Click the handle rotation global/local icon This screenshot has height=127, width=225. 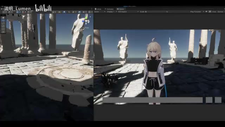(x=9, y=12)
